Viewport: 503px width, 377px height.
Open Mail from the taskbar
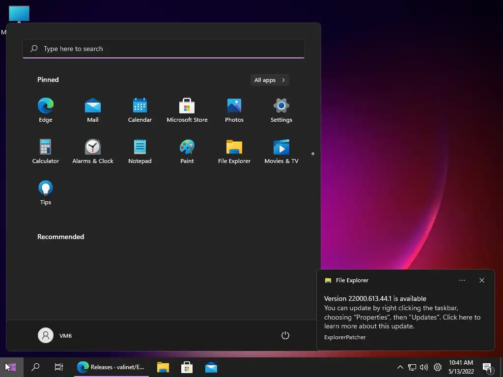coord(211,367)
